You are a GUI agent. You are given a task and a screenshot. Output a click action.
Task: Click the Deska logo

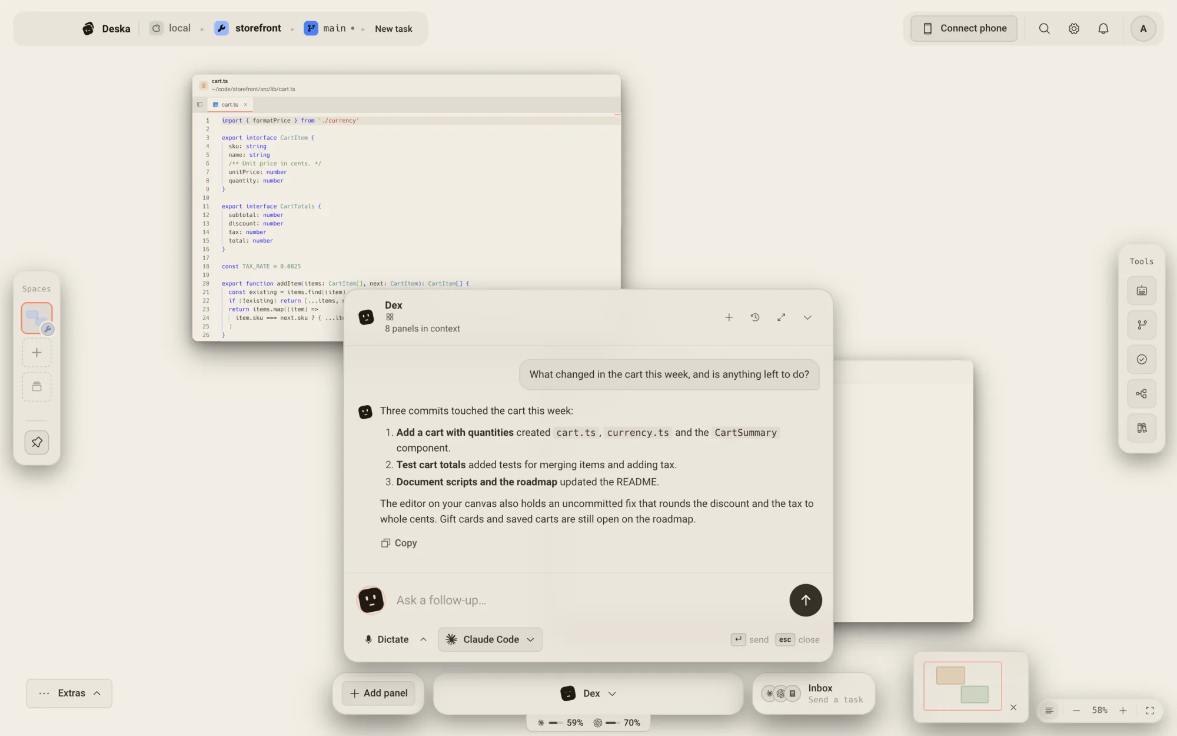106,28
